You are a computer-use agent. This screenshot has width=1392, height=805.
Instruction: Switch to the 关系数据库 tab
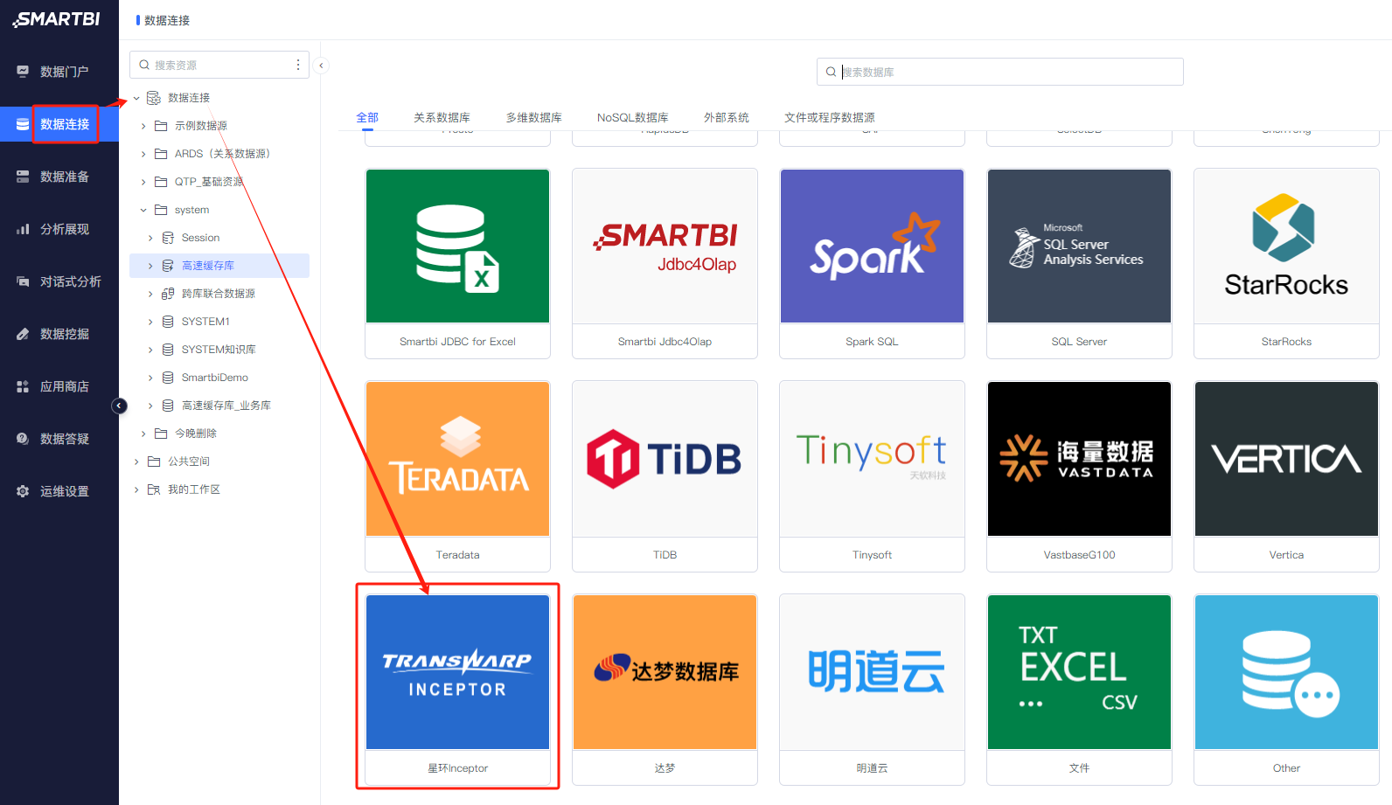(442, 117)
